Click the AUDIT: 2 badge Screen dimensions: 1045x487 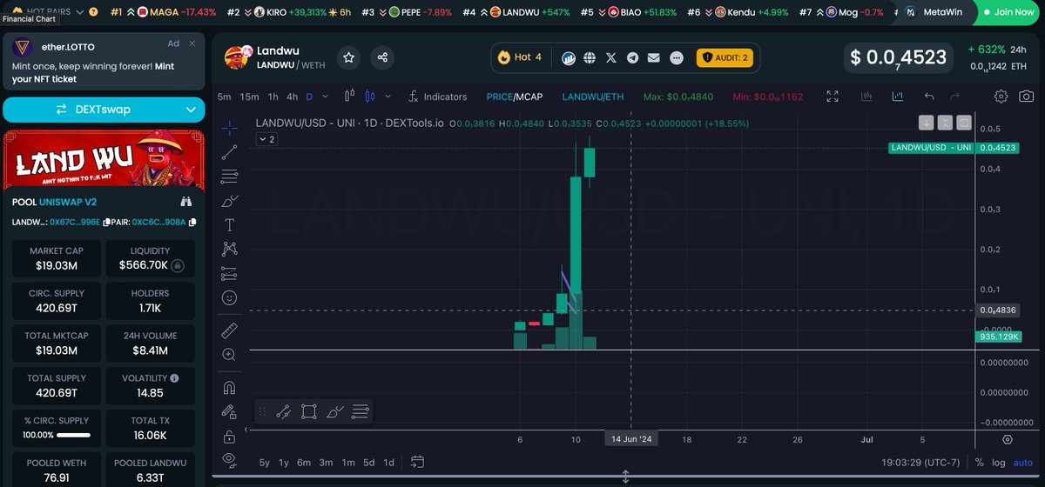point(725,57)
